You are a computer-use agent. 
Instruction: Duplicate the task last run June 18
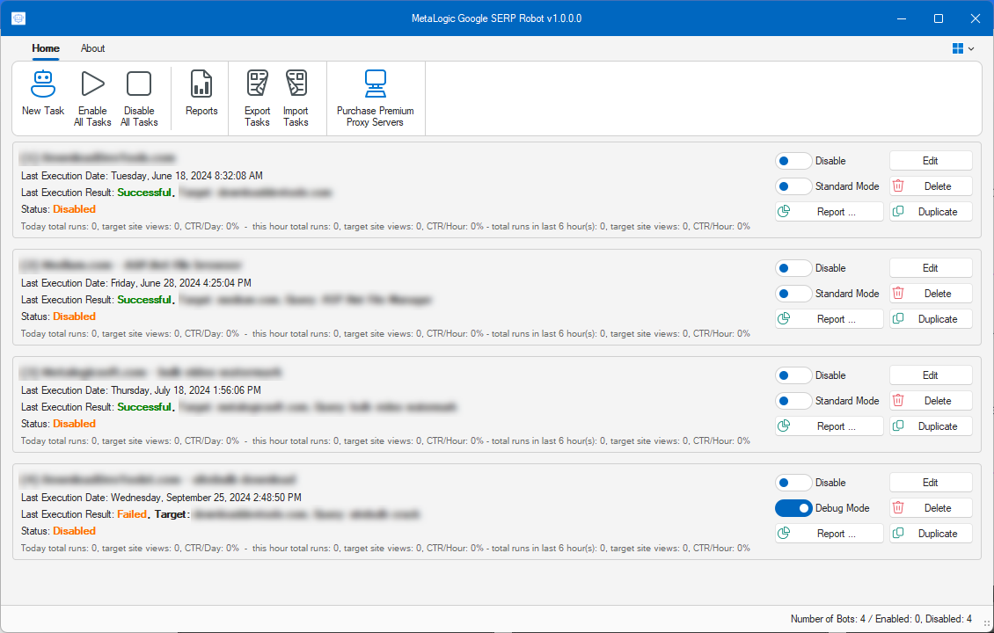pos(931,212)
